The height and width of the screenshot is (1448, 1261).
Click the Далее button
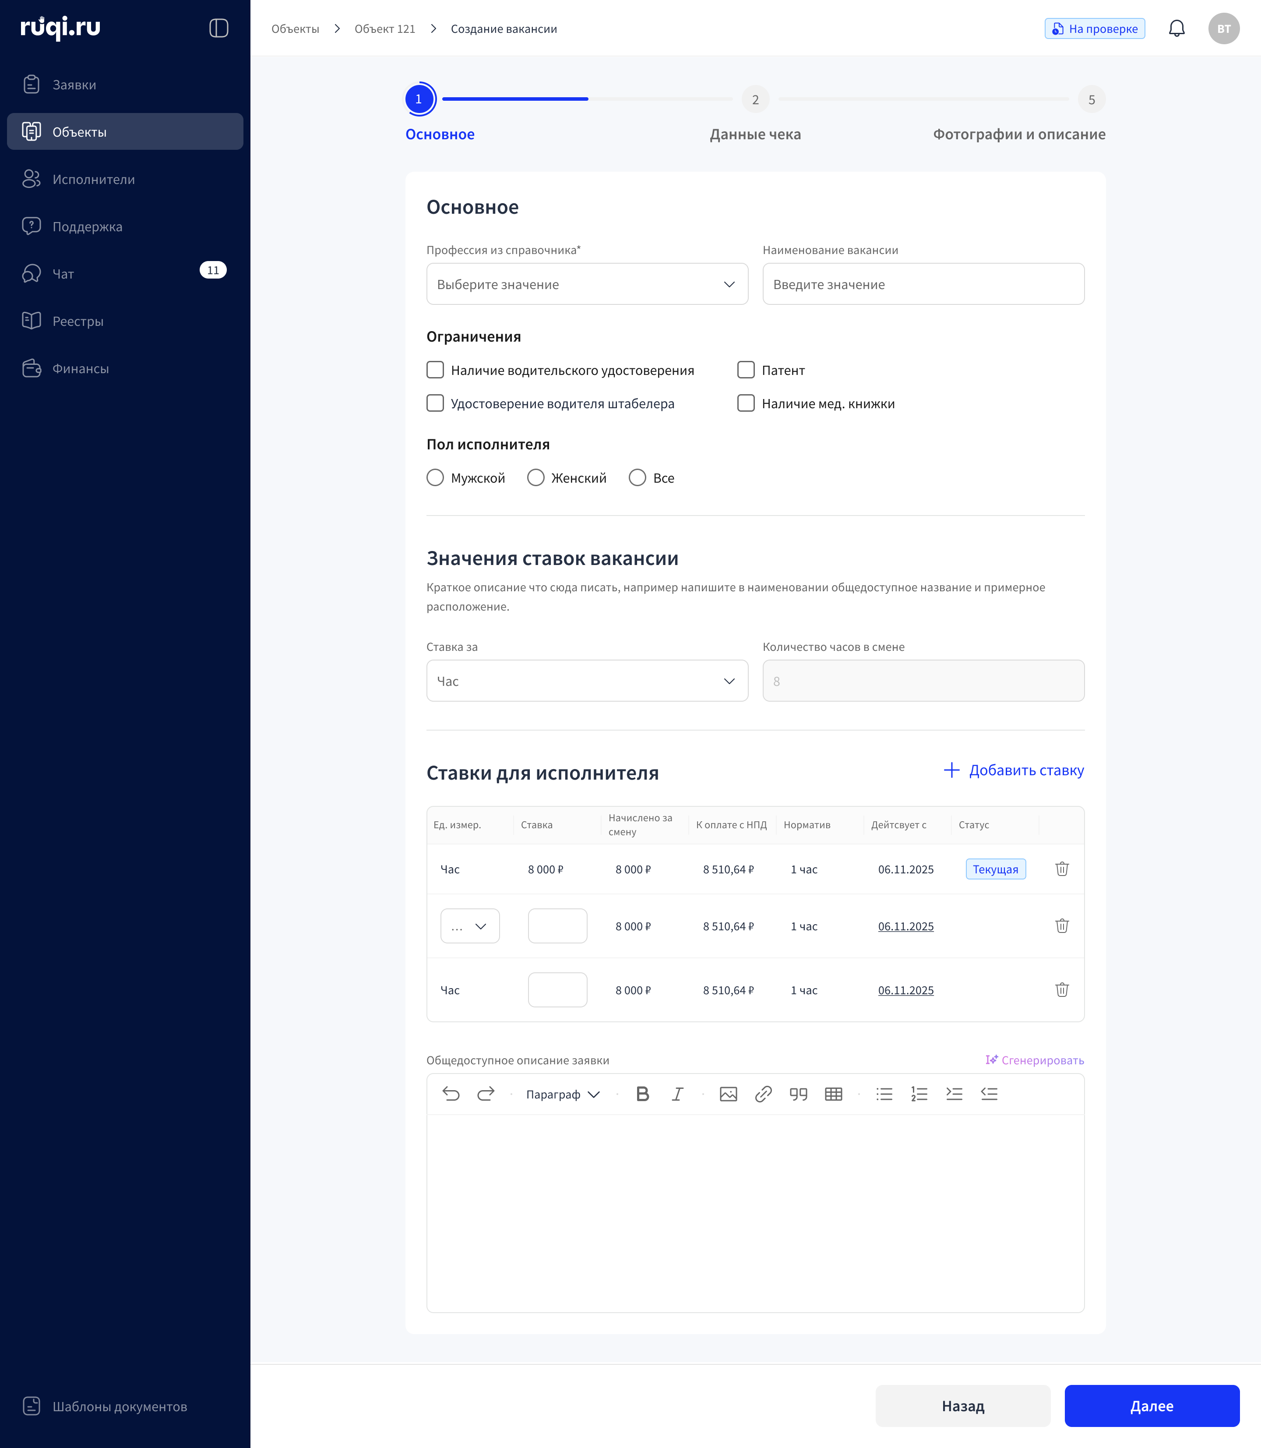[1152, 1406]
